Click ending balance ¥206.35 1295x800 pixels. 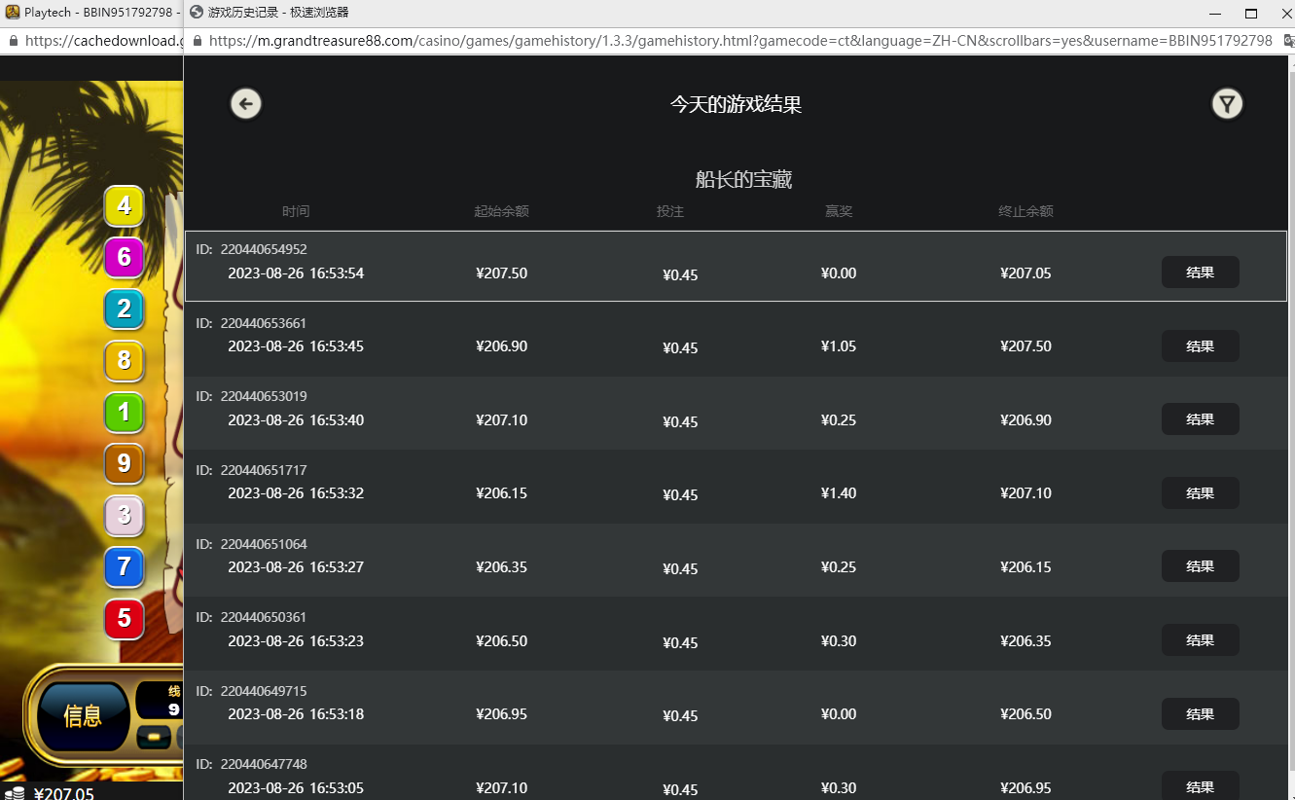coord(1025,641)
